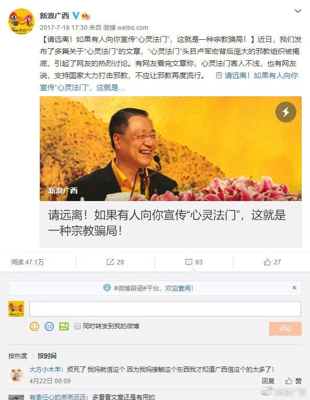Open the article link in post text
This screenshot has width=310, height=400.
(169, 81)
